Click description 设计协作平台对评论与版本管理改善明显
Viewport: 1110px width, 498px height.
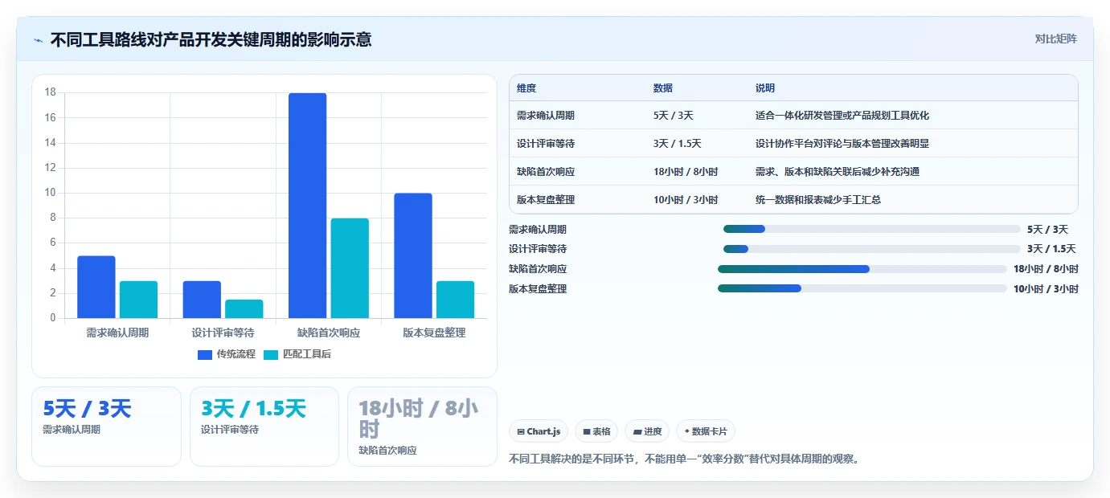[842, 144]
